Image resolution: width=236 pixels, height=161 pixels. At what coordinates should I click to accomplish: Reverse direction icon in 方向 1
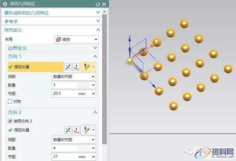68,67
